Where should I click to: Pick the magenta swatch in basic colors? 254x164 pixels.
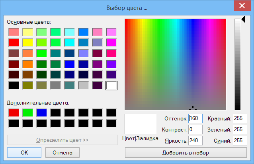111,42
